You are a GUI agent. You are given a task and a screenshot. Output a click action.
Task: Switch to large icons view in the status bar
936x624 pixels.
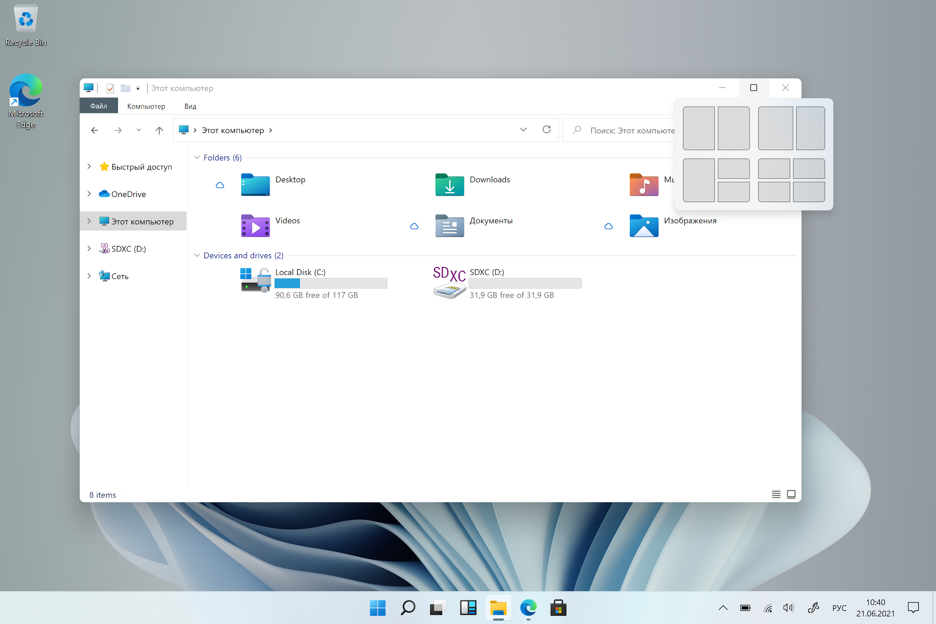791,494
